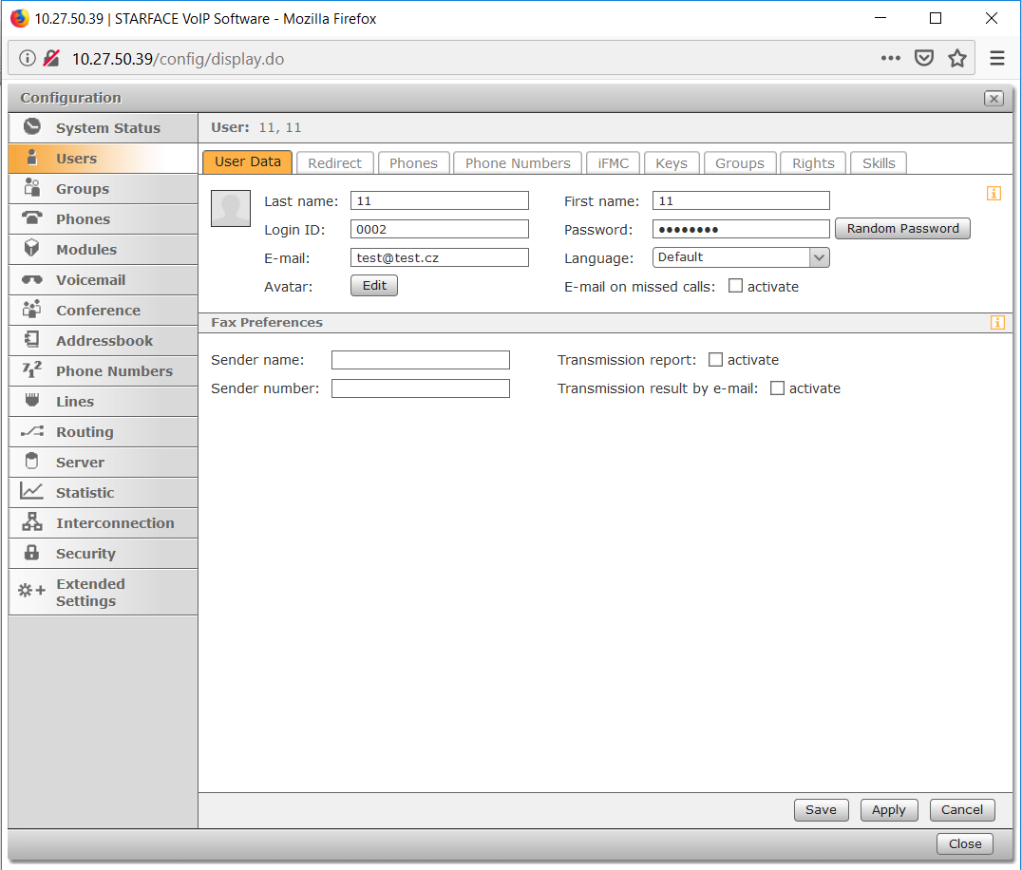Open the Statistic chart icon

coord(32,492)
